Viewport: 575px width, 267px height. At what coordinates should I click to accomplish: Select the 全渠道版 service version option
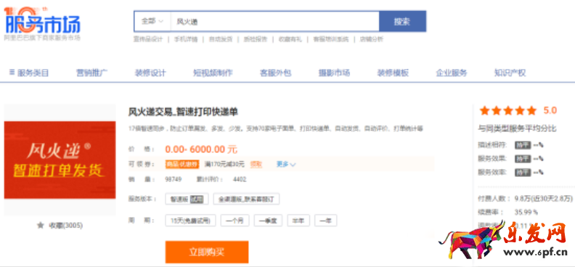point(246,200)
